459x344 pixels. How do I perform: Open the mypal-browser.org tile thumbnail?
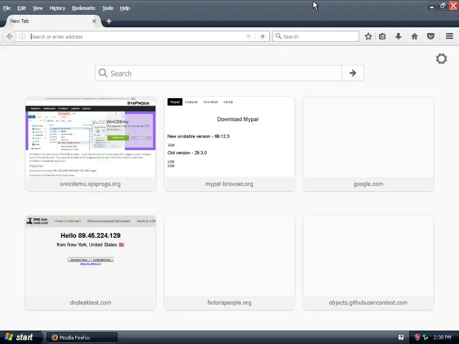coord(229,137)
